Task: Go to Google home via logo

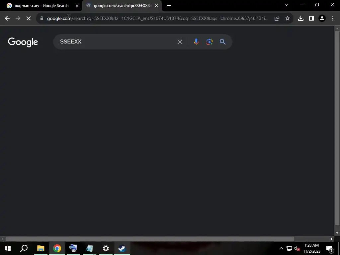Action: [23, 42]
